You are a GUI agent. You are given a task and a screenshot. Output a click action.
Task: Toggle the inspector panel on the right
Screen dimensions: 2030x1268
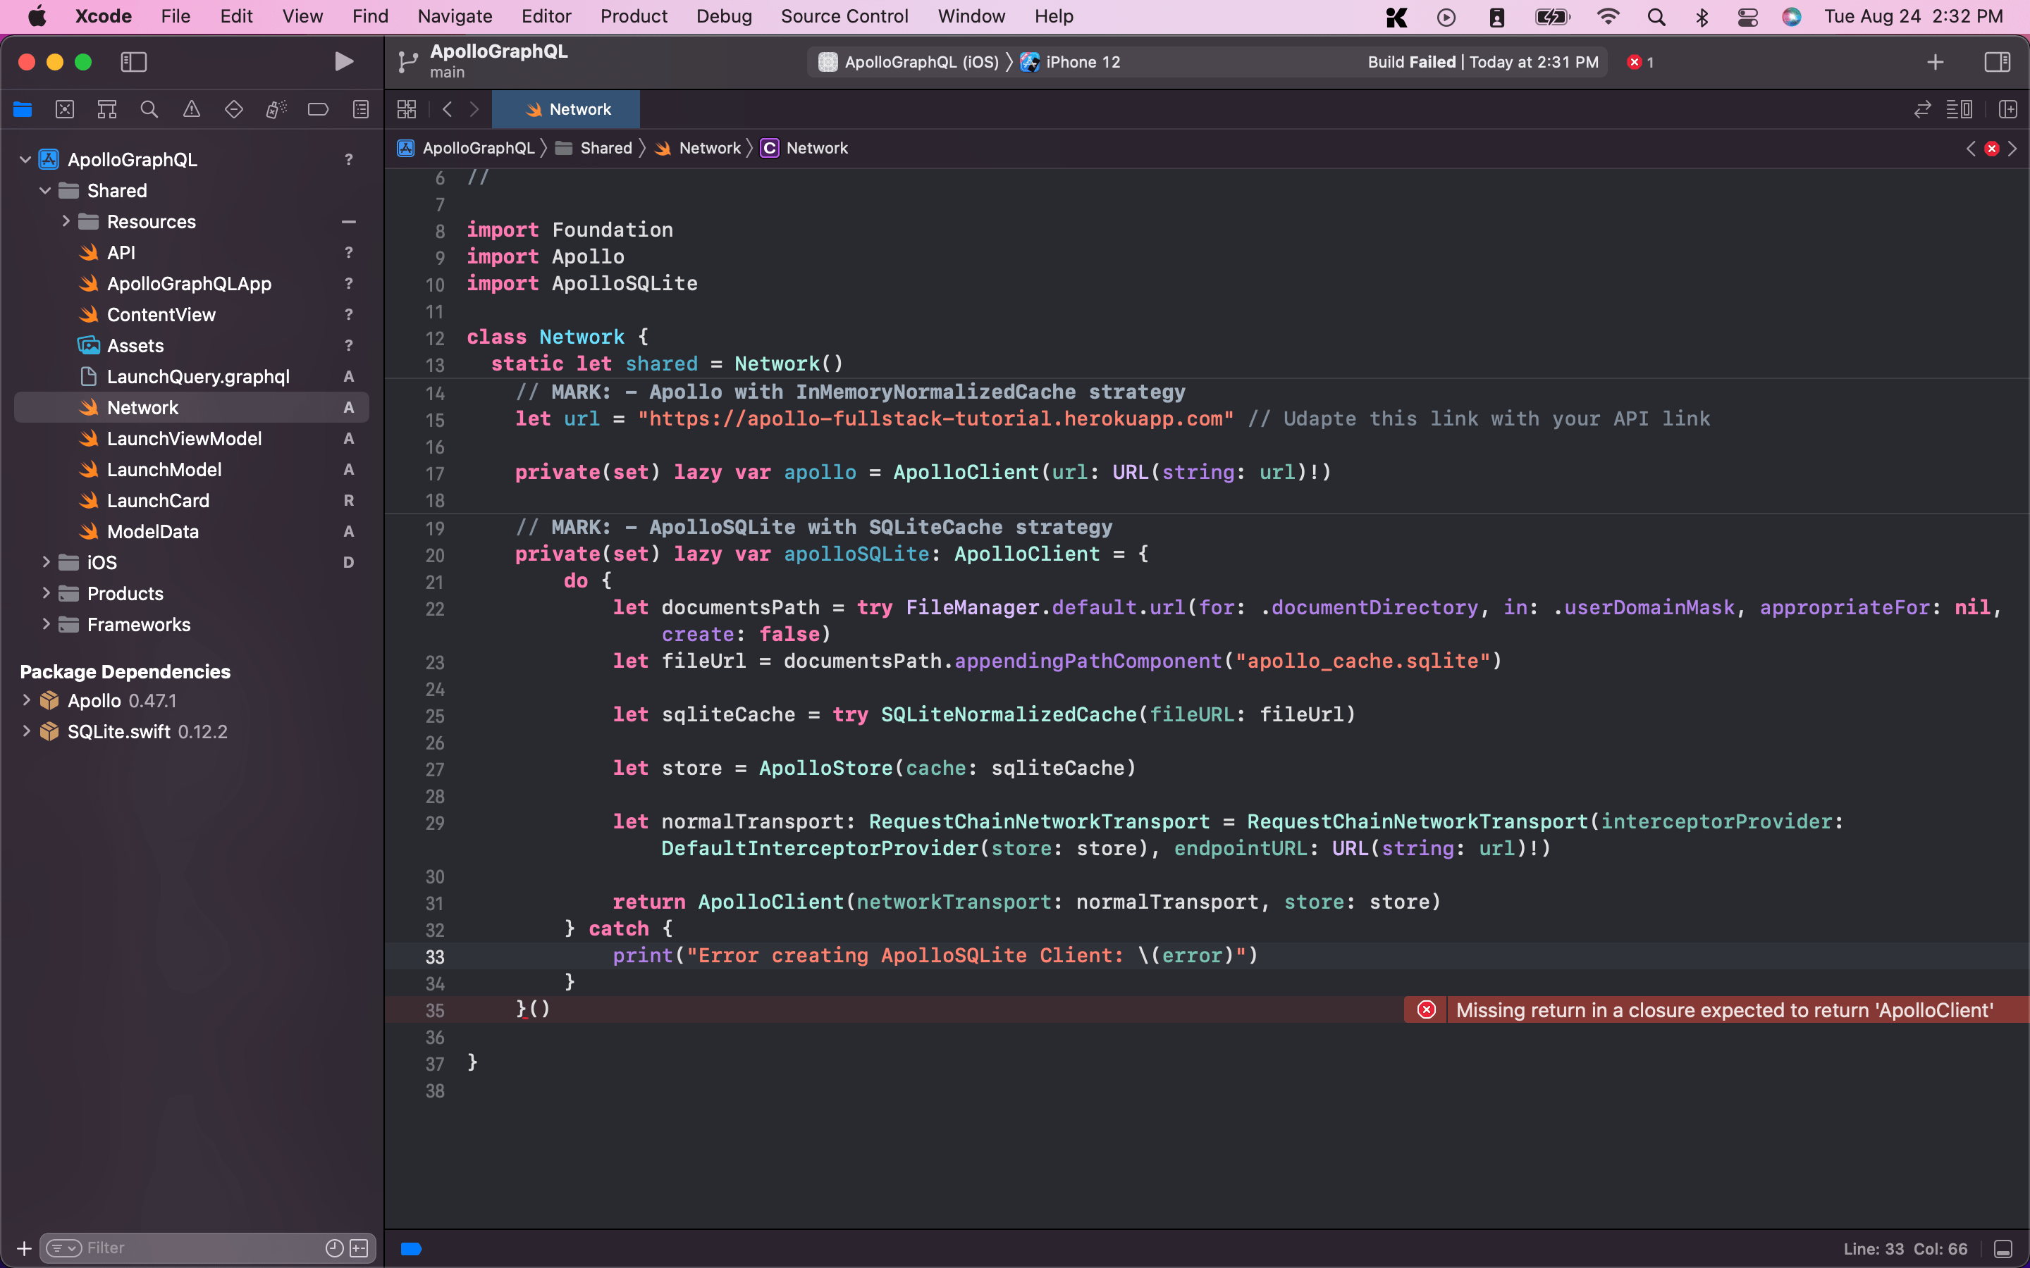click(x=1996, y=62)
